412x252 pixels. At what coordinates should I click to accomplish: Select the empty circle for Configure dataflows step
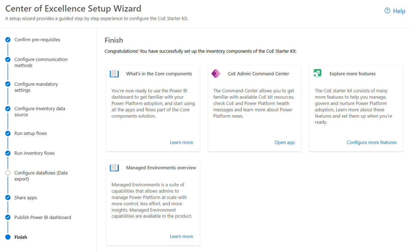tap(8, 173)
